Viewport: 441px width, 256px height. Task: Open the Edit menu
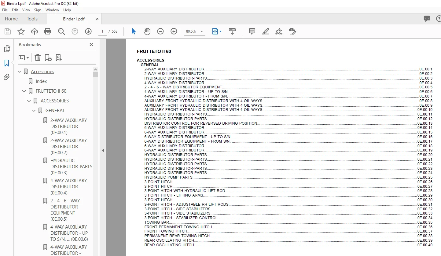point(15,10)
